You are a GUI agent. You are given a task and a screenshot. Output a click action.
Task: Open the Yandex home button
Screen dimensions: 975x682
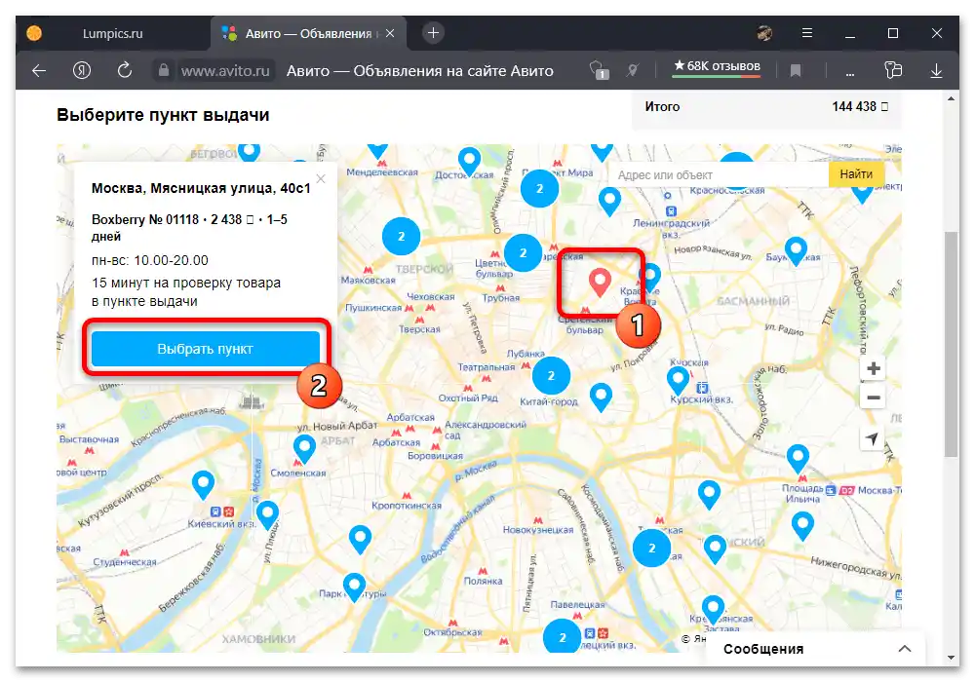point(82,71)
